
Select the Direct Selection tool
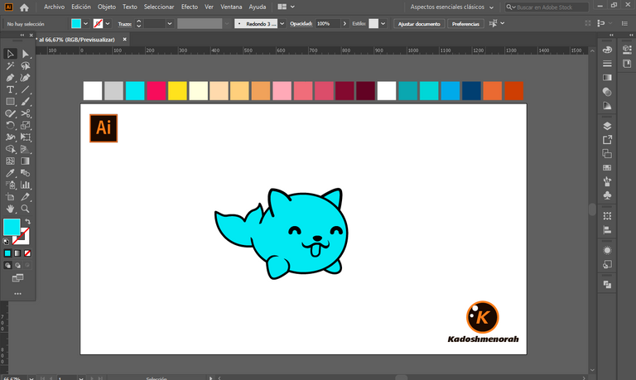(26, 54)
